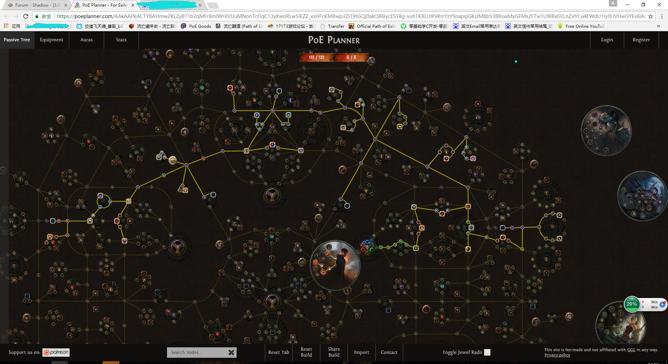
Task: Open the Transfer bookmark
Action: (x=332, y=26)
